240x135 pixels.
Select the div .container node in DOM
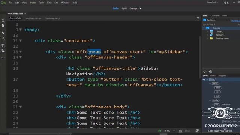[222, 105]
